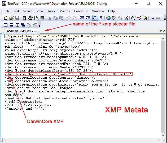Screen dimensions: 167x143
Task: Click vertical scrollbar up arrow
Action: (x=163, y=39)
